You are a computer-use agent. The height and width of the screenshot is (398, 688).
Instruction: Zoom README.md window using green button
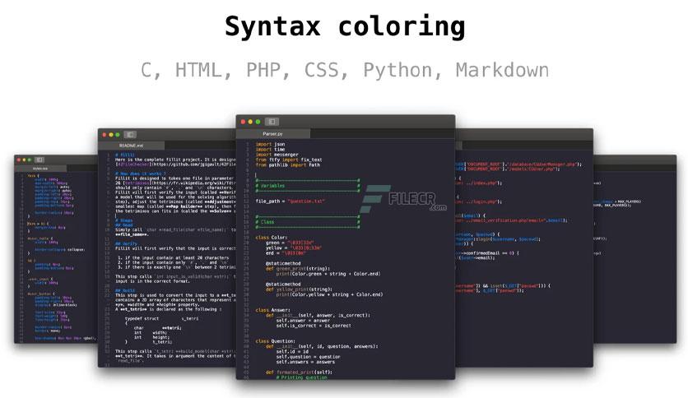pos(117,135)
